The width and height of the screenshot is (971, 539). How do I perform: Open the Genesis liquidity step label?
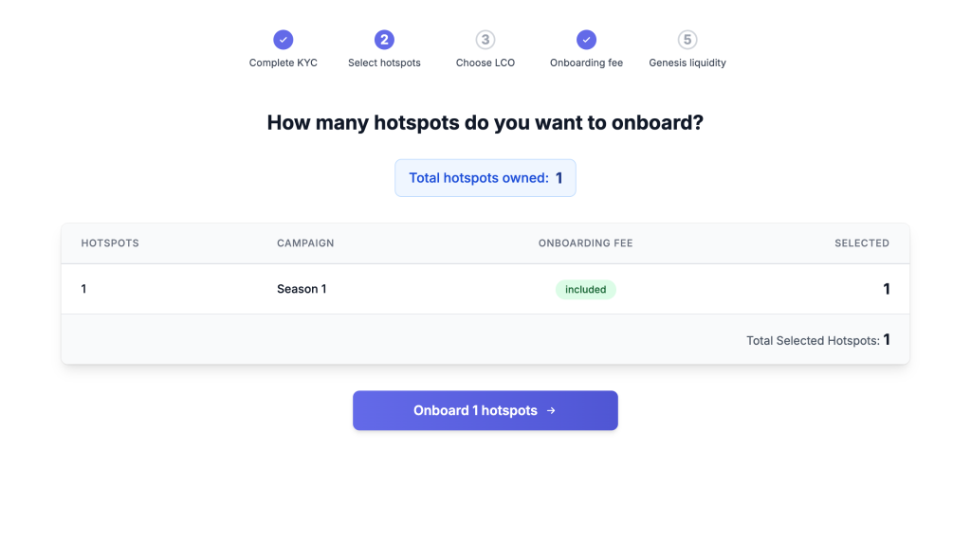687,63
